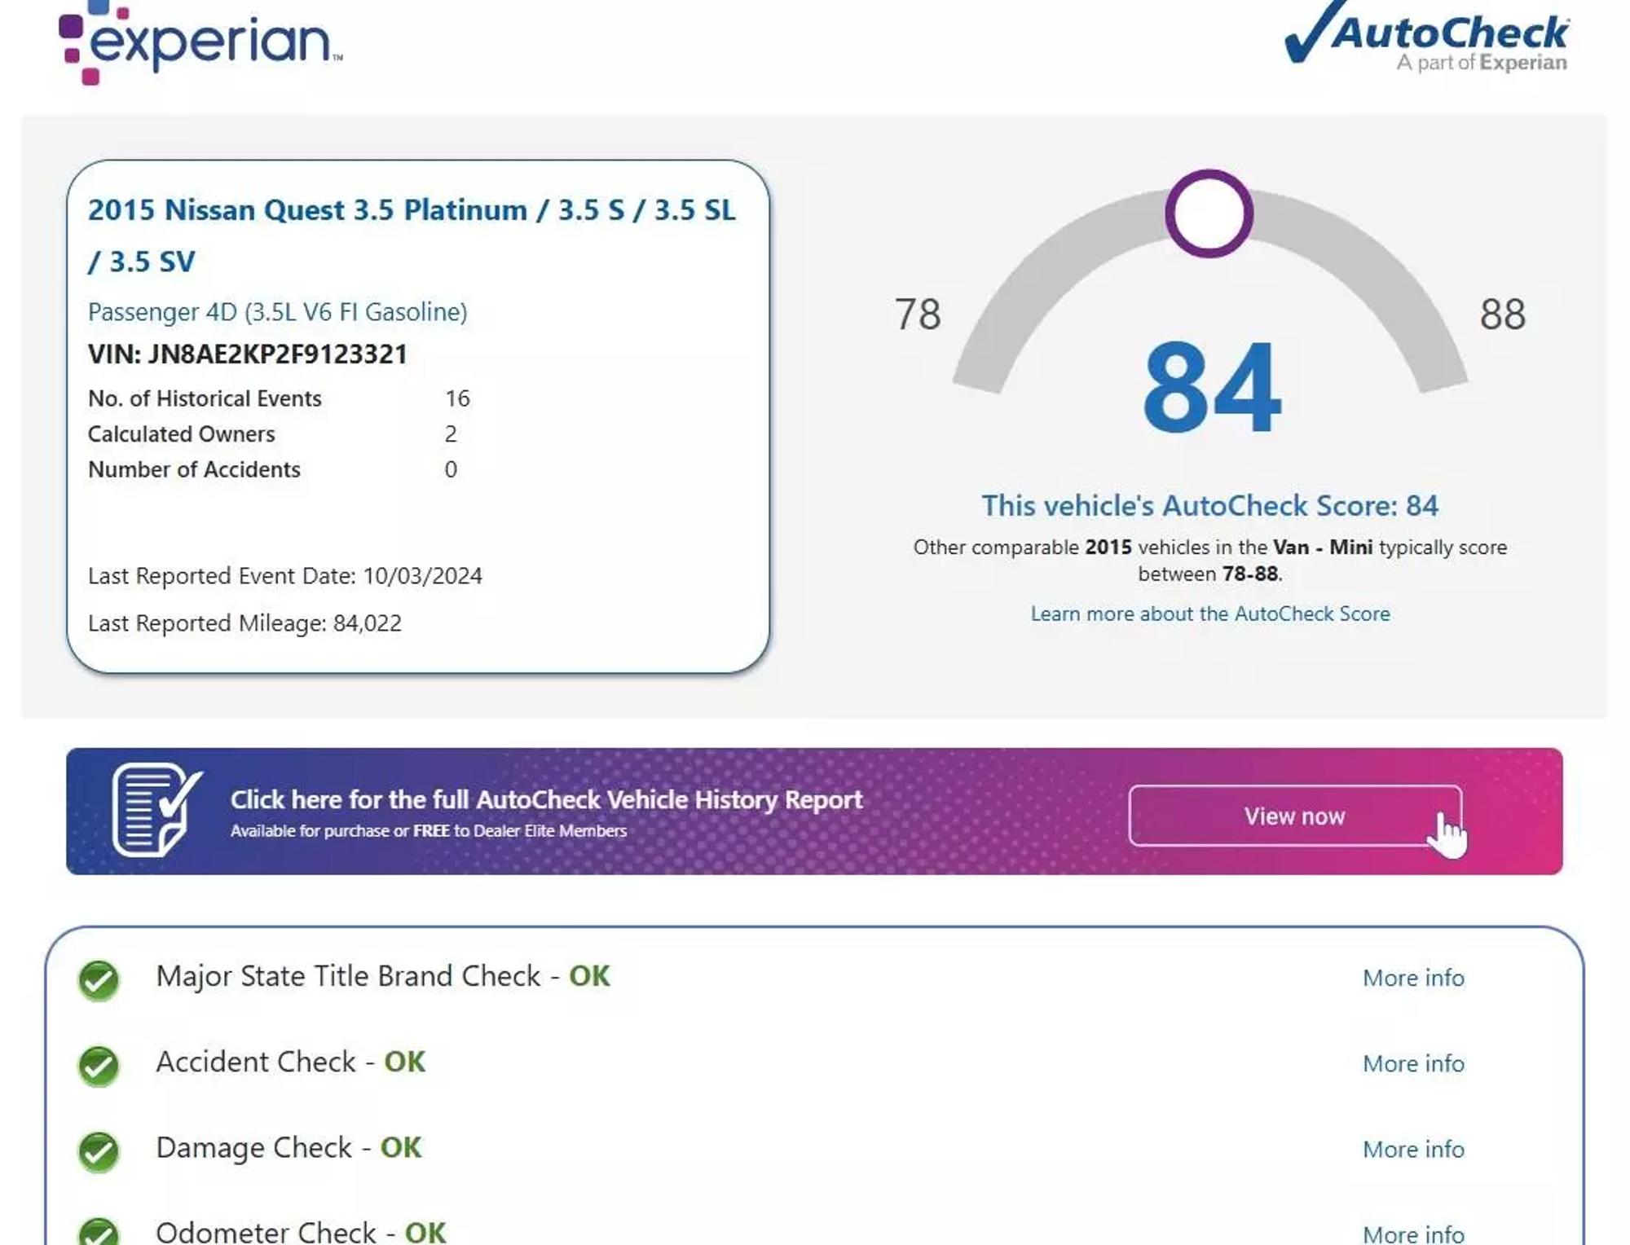Click the vehicle history report document icon

coord(156,809)
